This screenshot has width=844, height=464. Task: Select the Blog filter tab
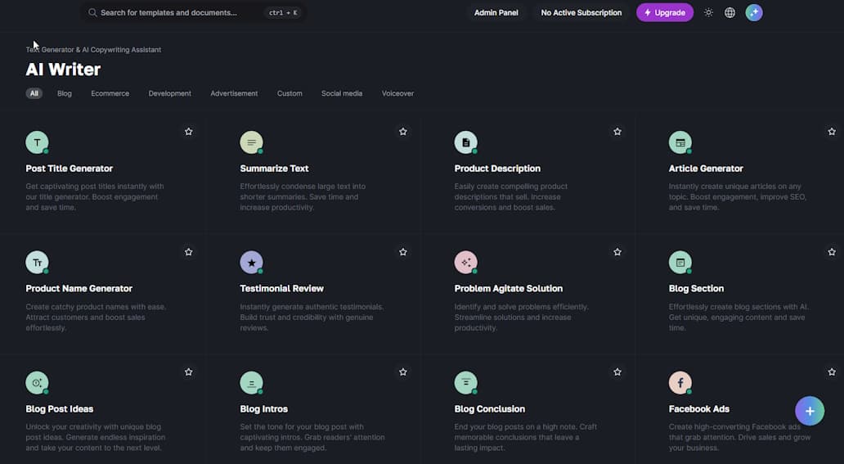pos(65,93)
